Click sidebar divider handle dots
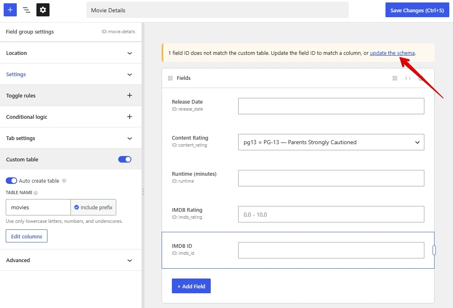 point(143,192)
